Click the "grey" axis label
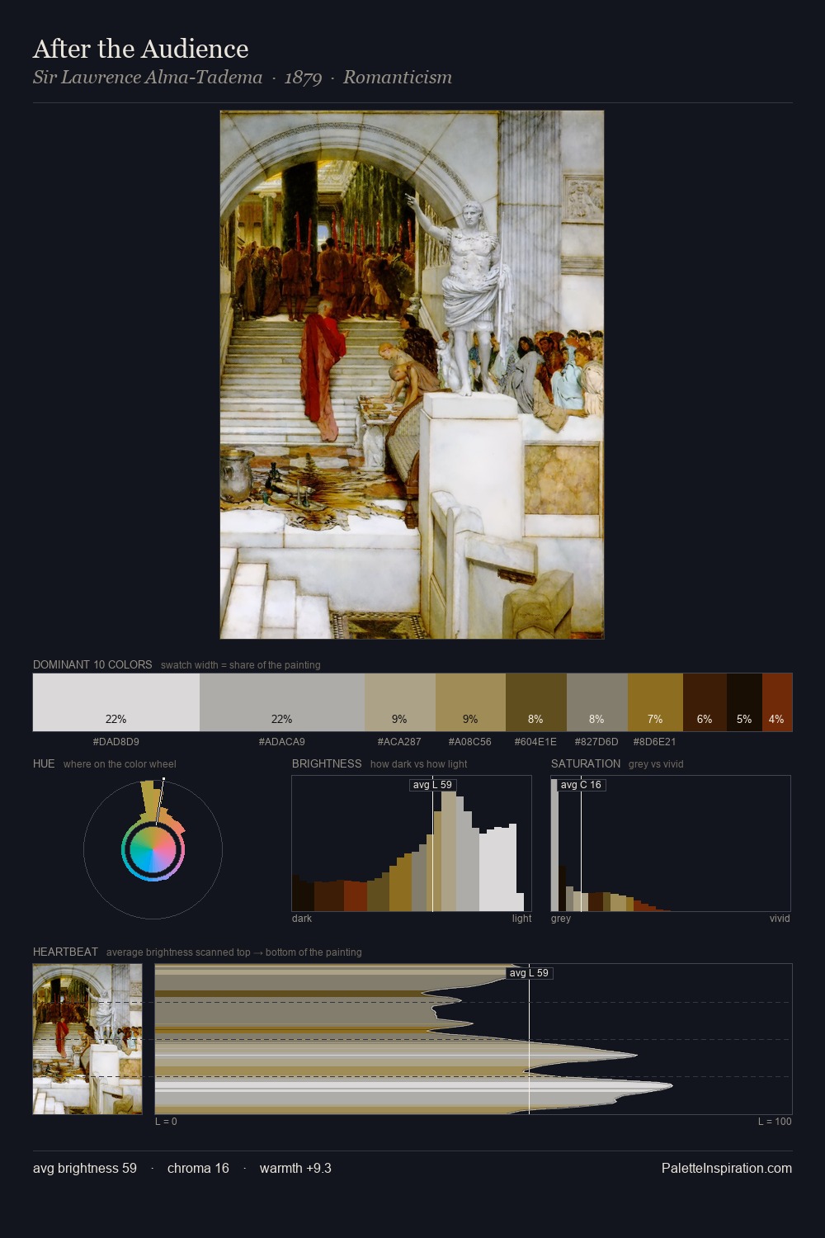Screen dimensions: 825x1238 561,919
